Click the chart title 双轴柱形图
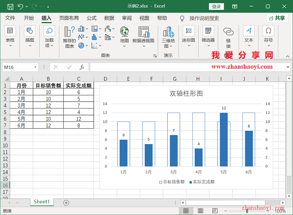The image size is (293, 215). pyautogui.click(x=186, y=93)
